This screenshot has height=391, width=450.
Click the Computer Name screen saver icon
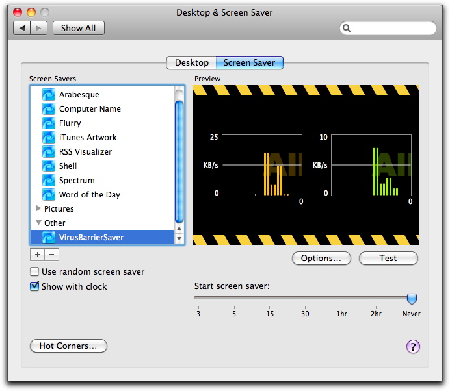[49, 109]
